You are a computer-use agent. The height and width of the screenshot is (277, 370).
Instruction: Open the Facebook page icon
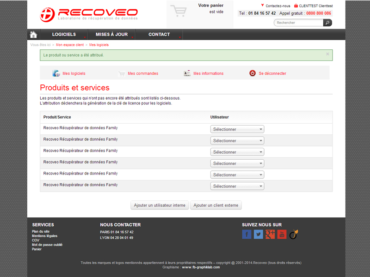[x=247, y=235]
